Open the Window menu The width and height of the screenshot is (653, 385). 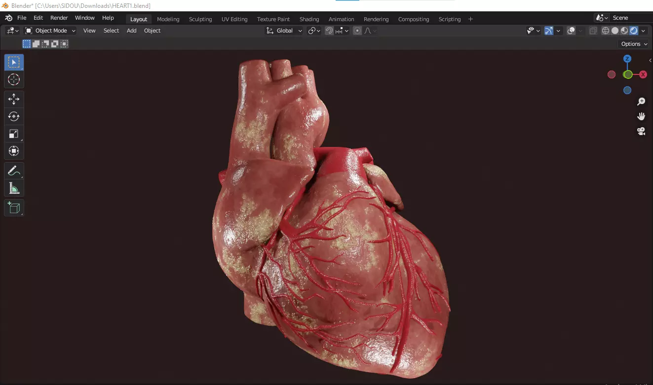click(84, 18)
